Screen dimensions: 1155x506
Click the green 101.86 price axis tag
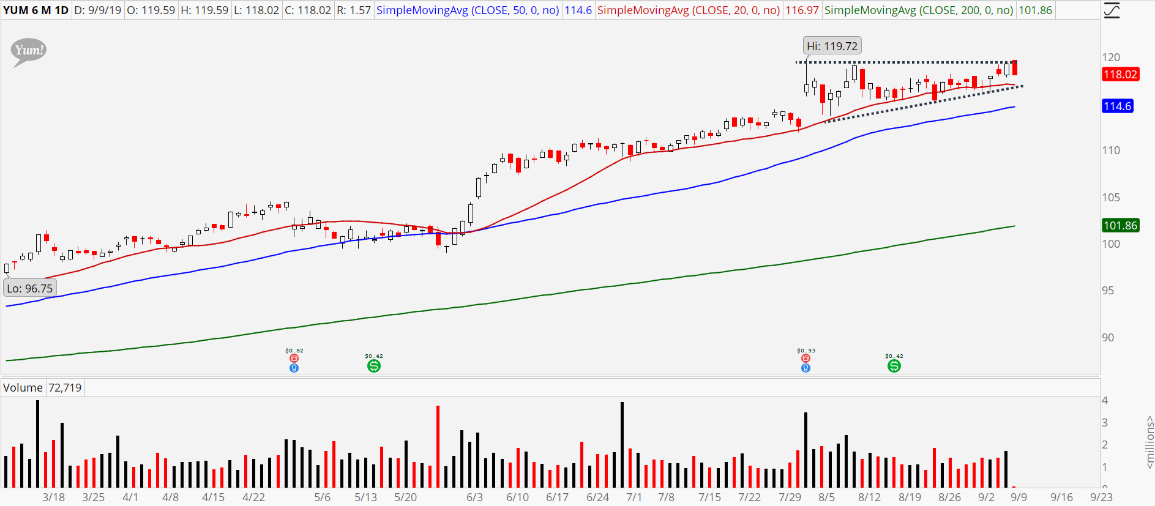tap(1120, 226)
